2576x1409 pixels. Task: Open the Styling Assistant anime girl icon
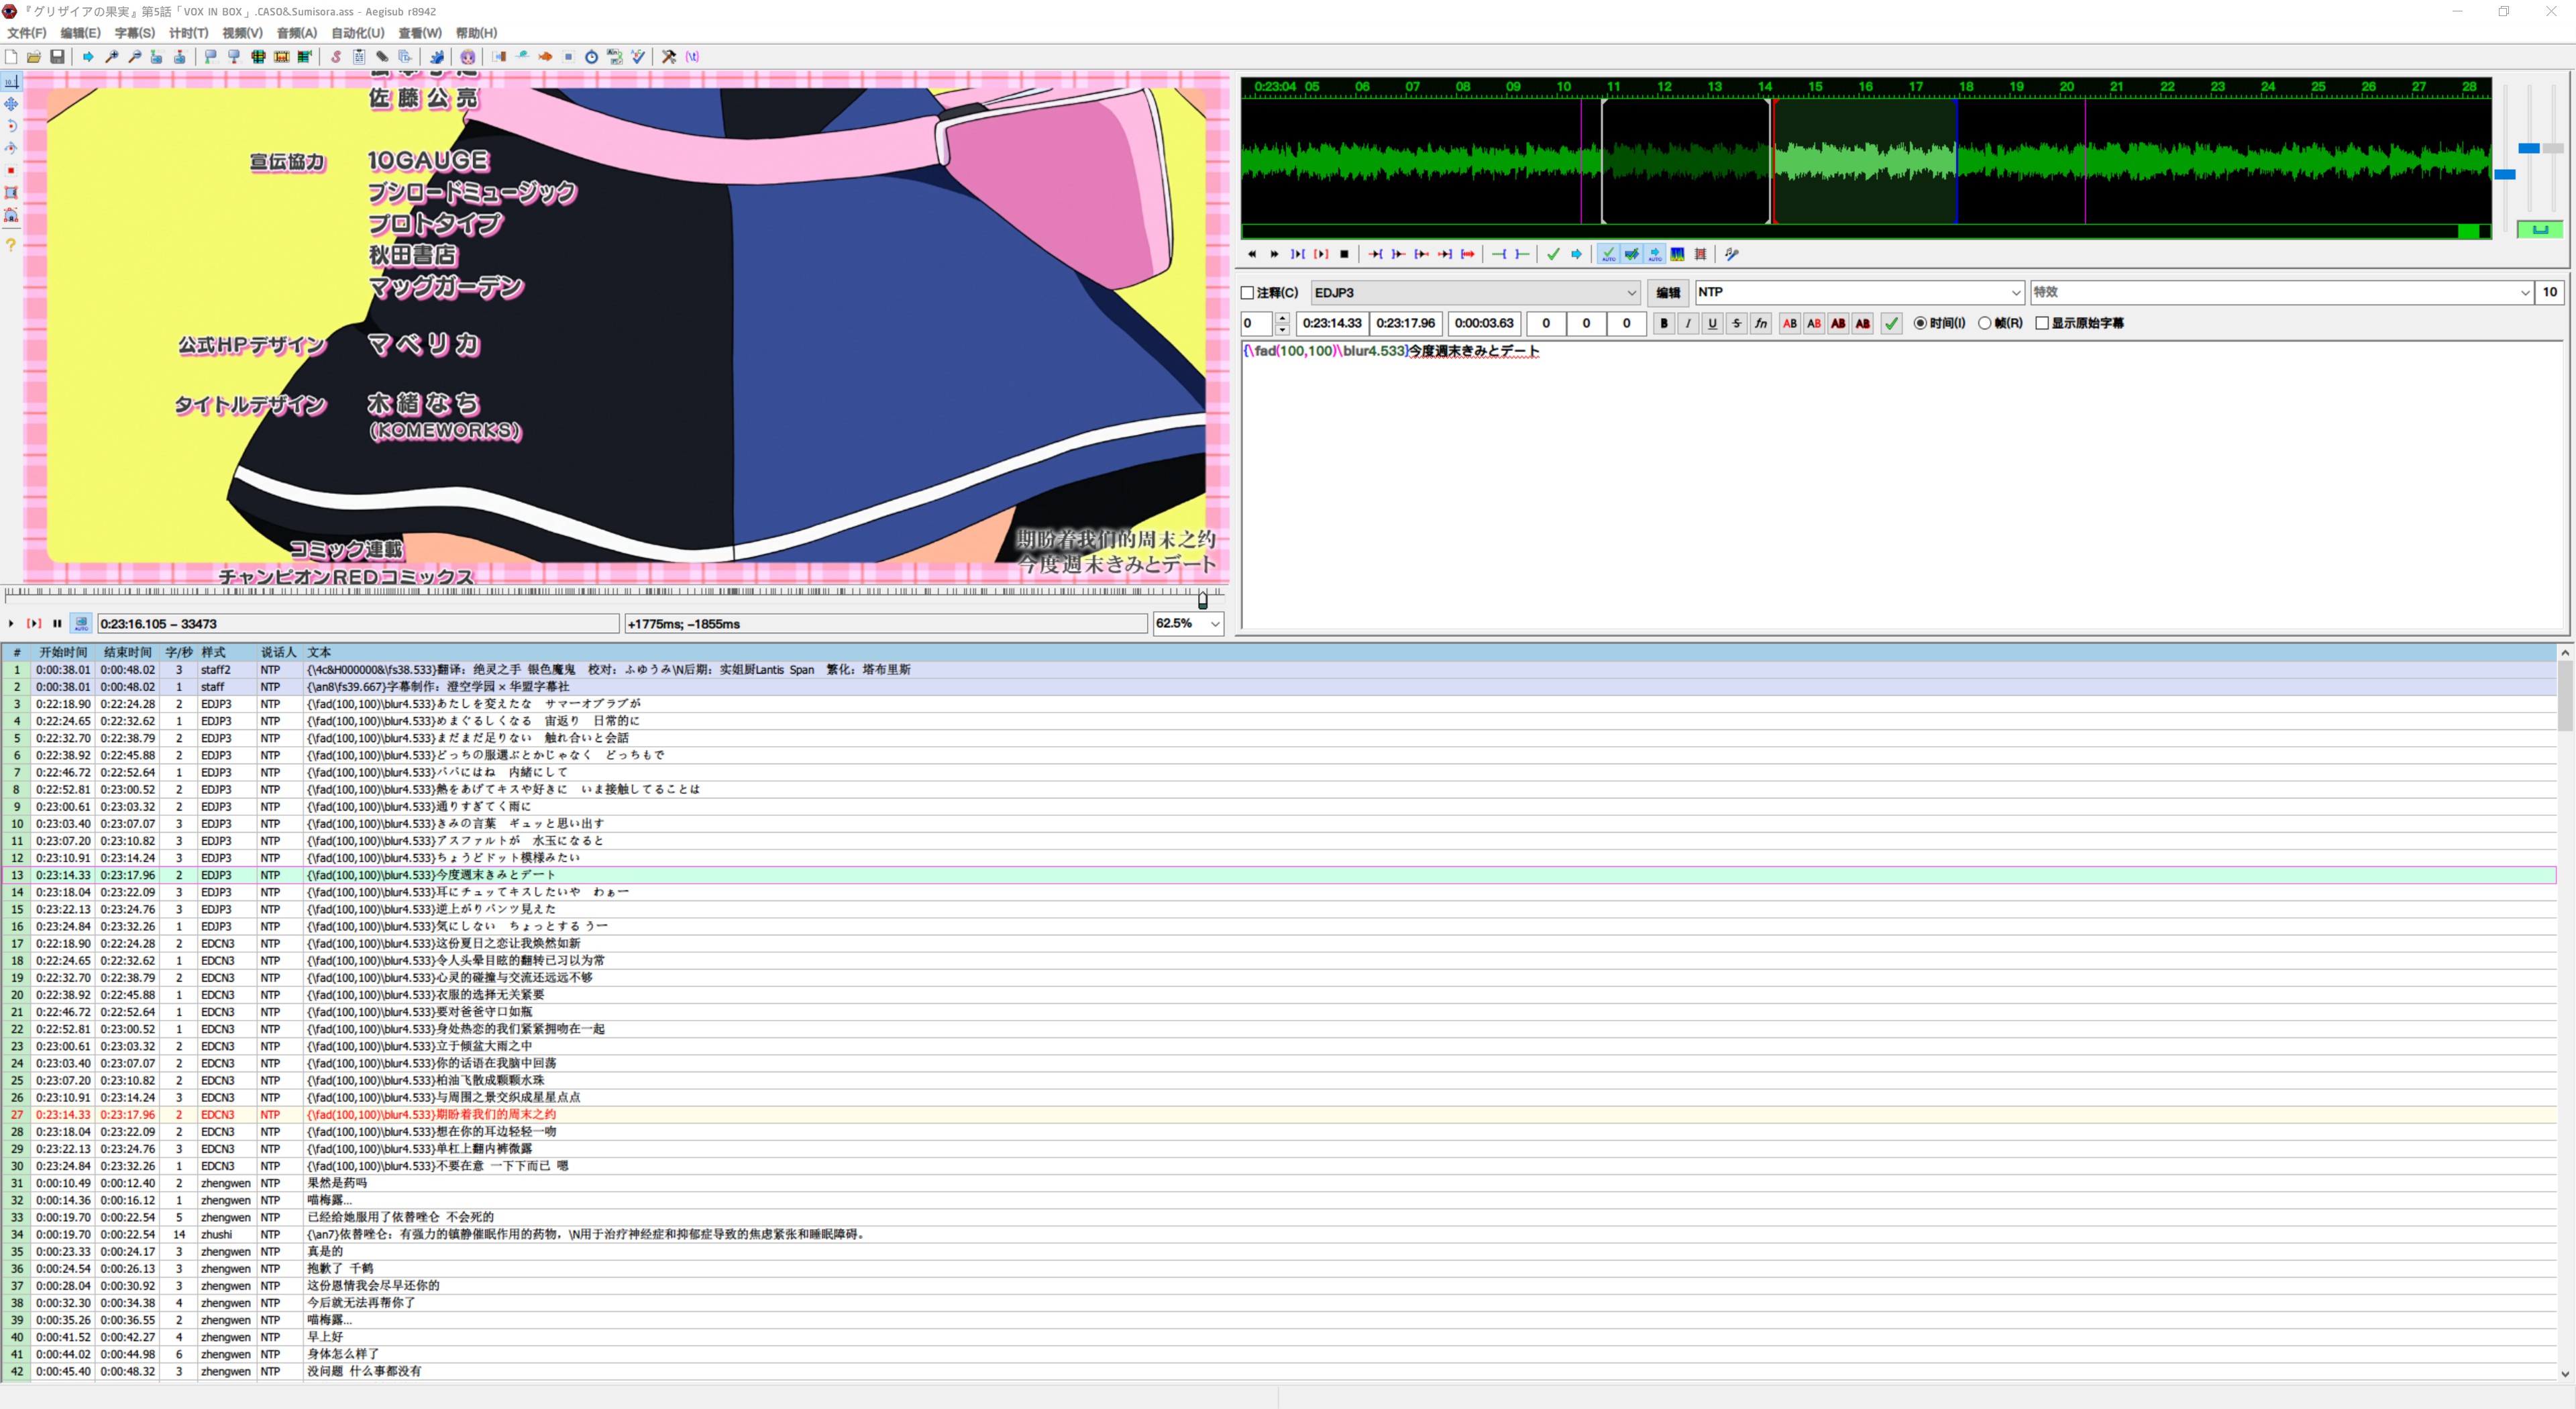point(467,57)
